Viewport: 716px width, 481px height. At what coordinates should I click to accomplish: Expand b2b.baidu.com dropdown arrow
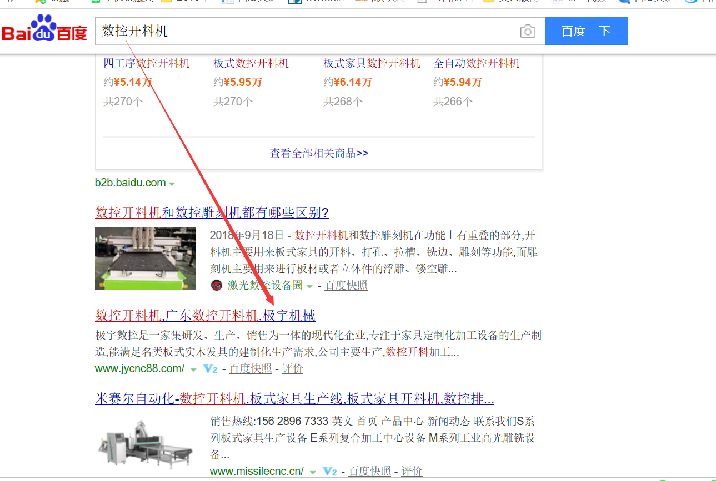[172, 184]
